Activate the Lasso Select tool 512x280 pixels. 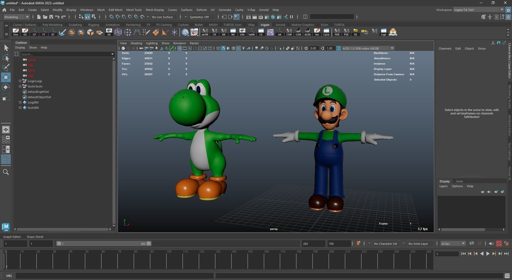tap(6, 58)
